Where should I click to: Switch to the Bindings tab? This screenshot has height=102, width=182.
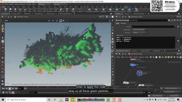tap(123, 24)
